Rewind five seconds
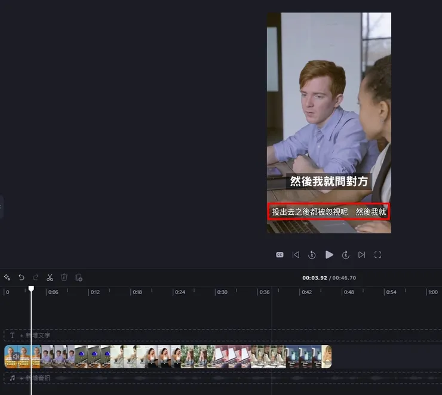 [312, 255]
